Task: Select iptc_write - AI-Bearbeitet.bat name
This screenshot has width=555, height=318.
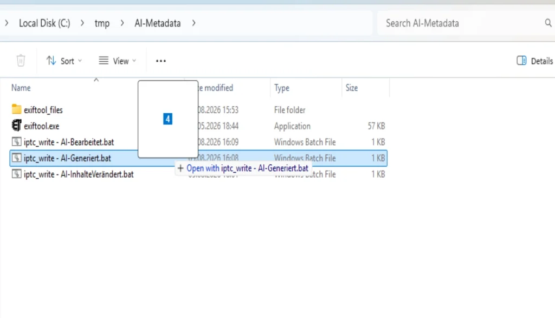Action: click(69, 142)
